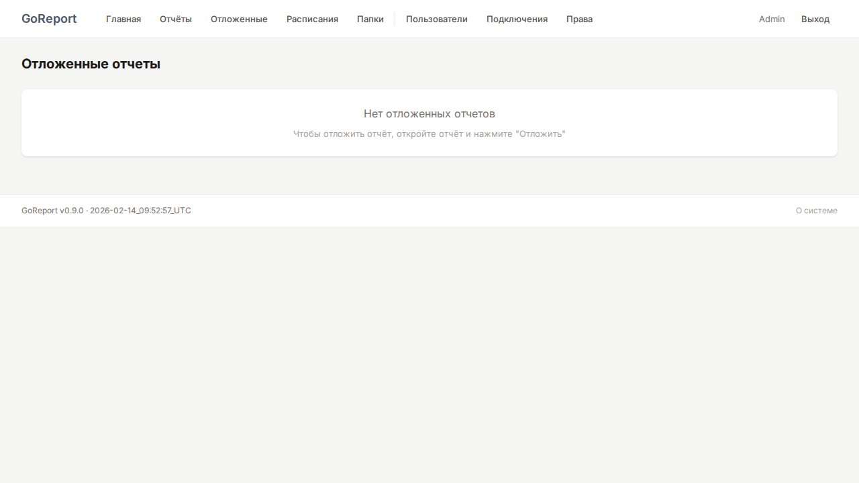Open the Пользователи admin section
This screenshot has height=483, width=859.
437,19
